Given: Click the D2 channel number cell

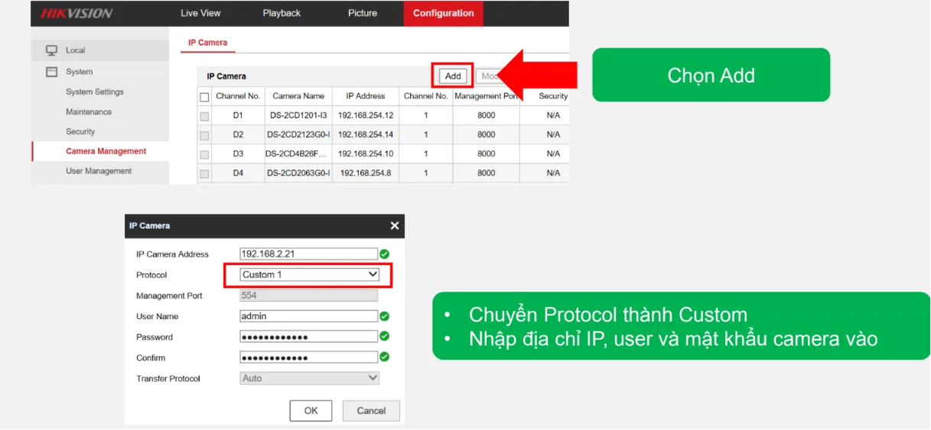Looking at the screenshot, I should point(238,134).
